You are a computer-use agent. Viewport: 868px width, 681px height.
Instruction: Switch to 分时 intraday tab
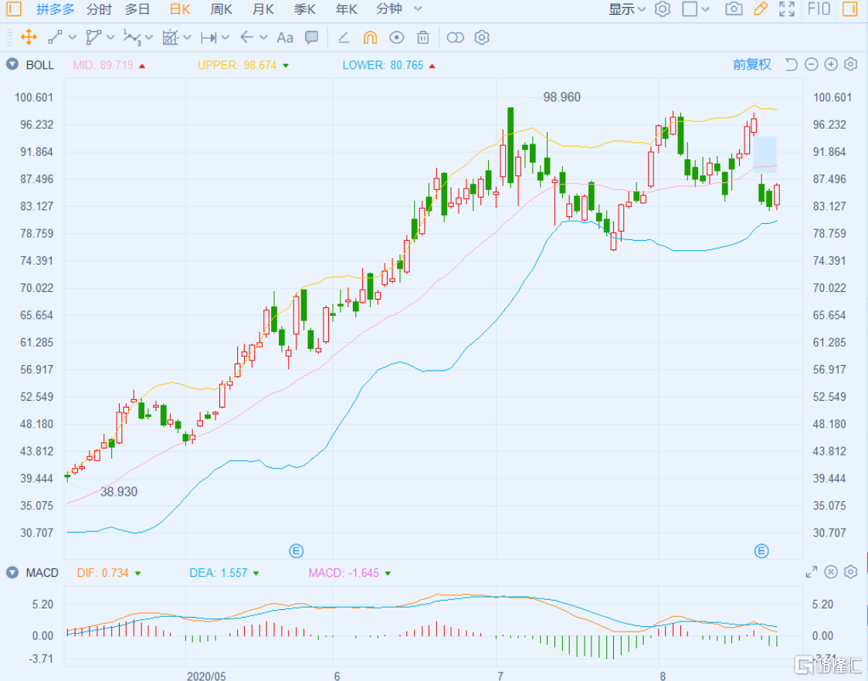(x=99, y=9)
